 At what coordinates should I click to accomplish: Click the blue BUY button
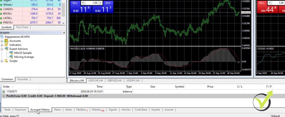[108, 3]
